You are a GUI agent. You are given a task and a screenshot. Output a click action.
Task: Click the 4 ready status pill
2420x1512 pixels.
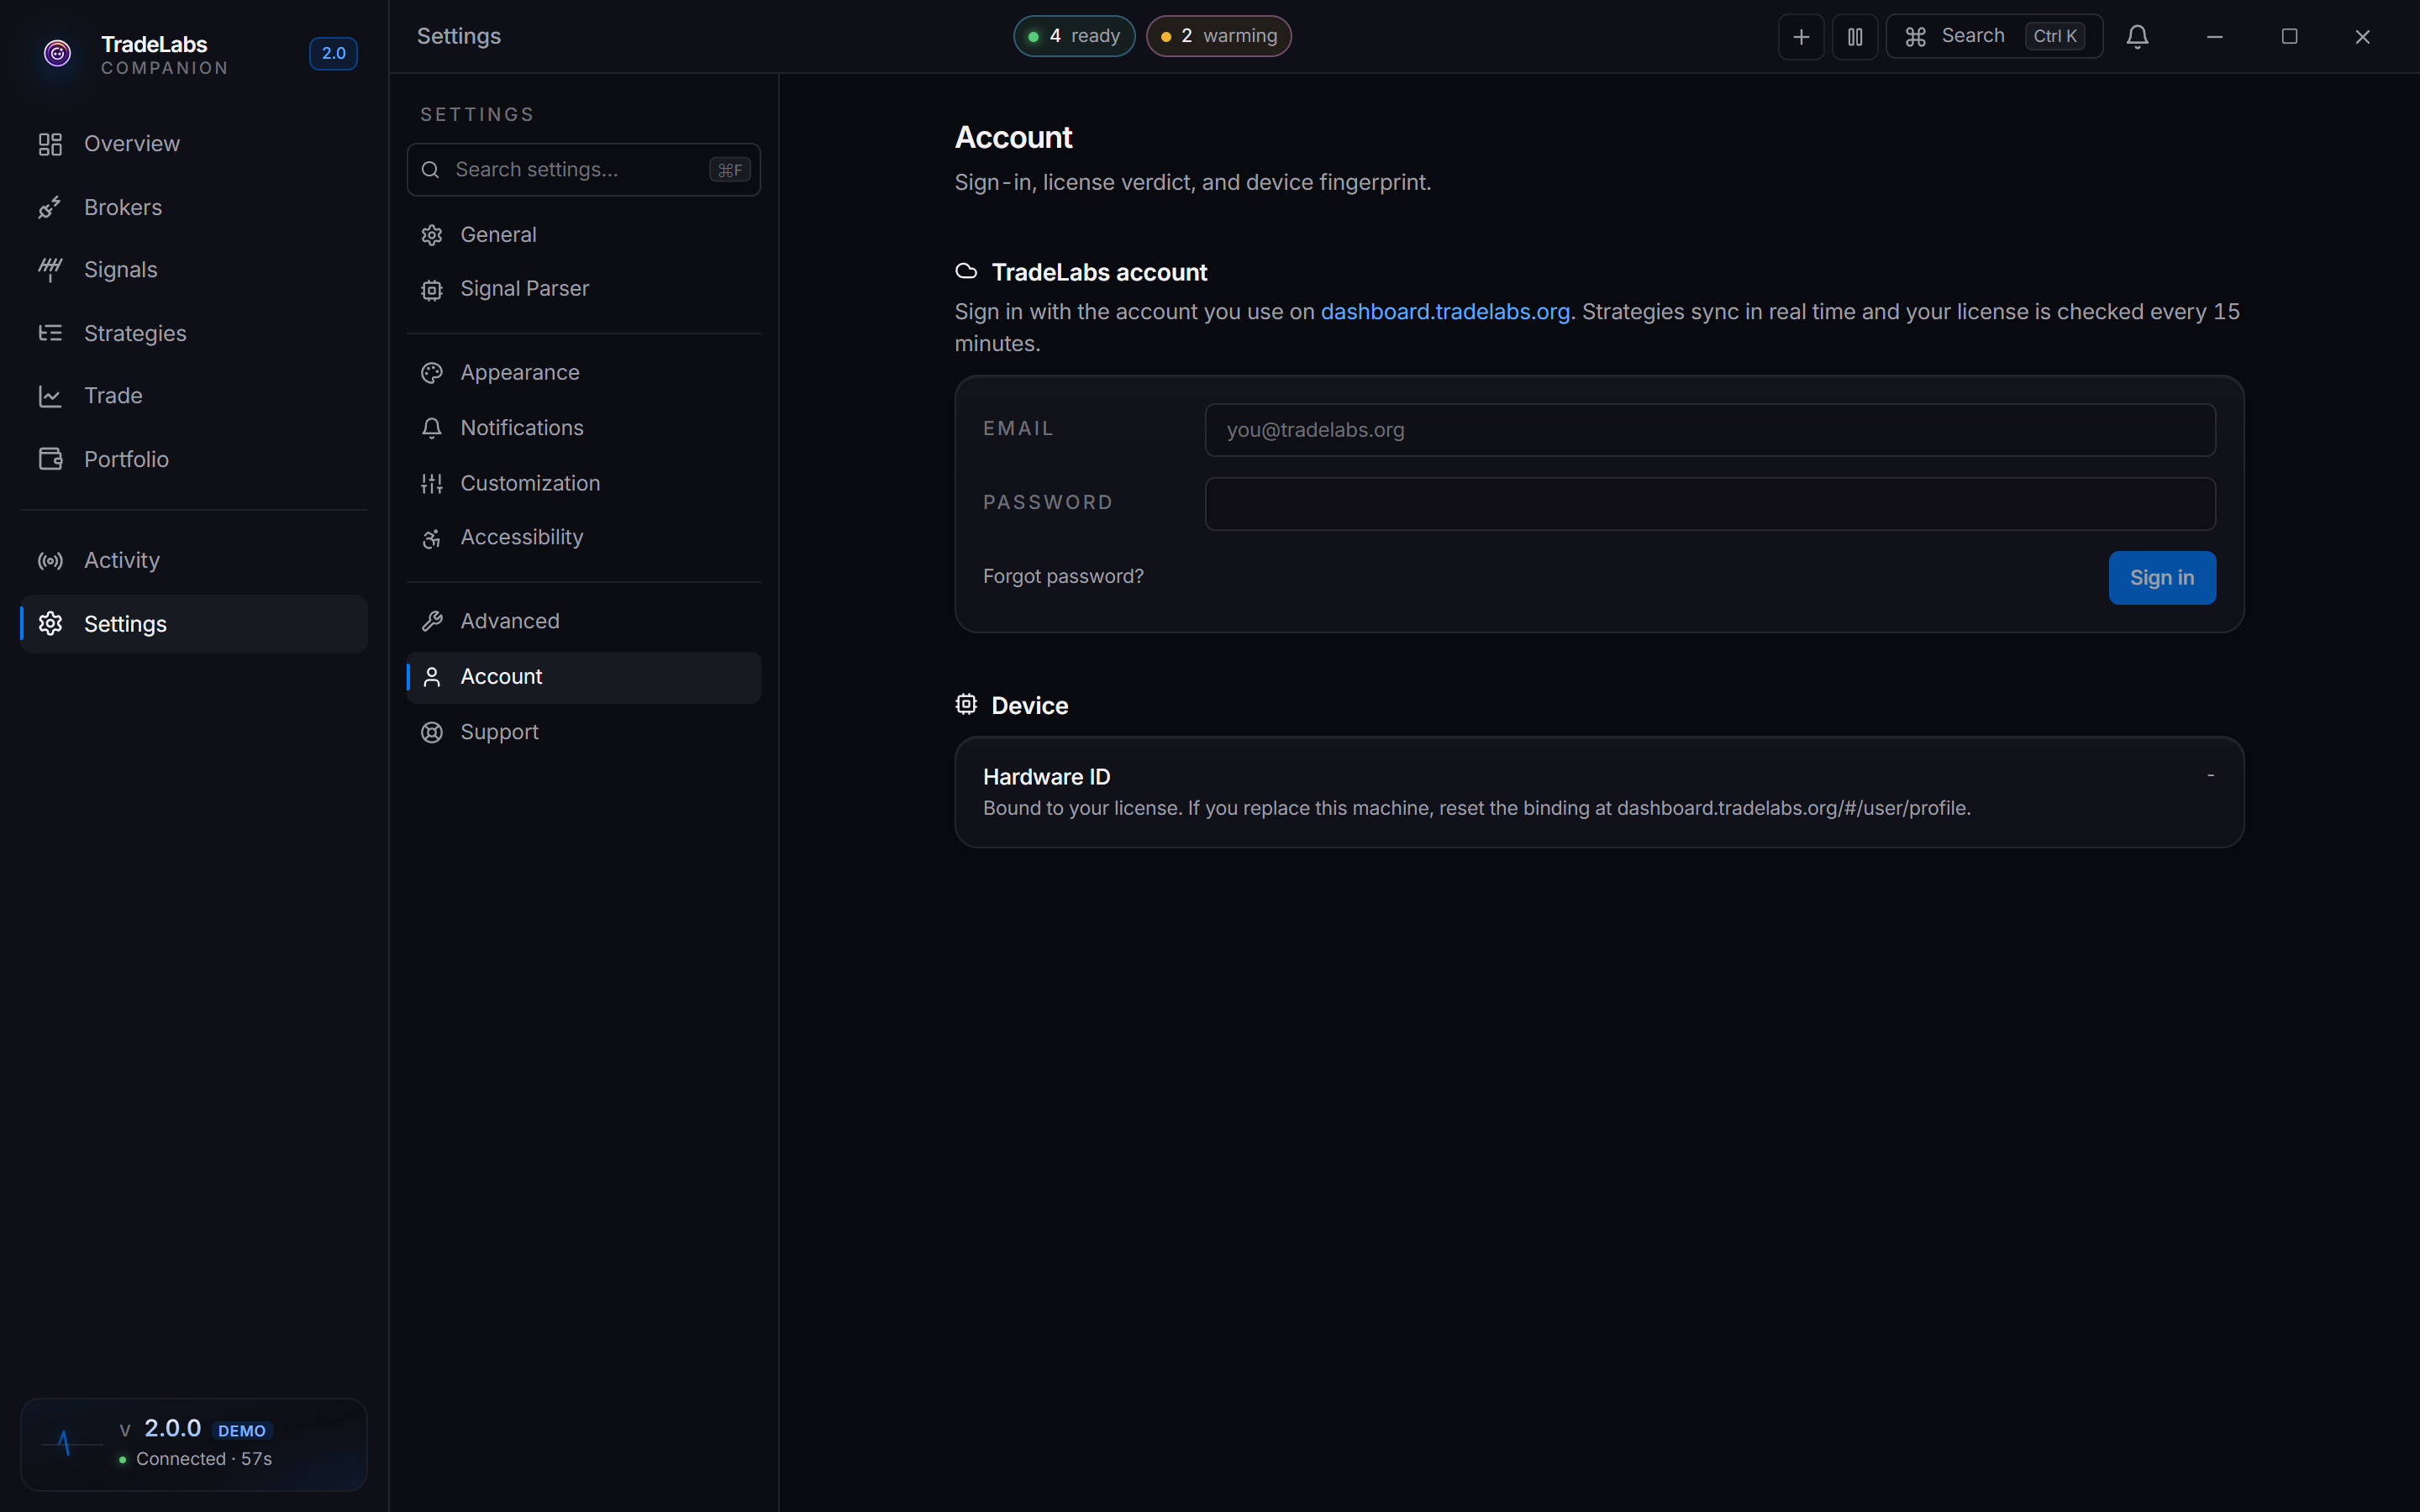click(1074, 36)
